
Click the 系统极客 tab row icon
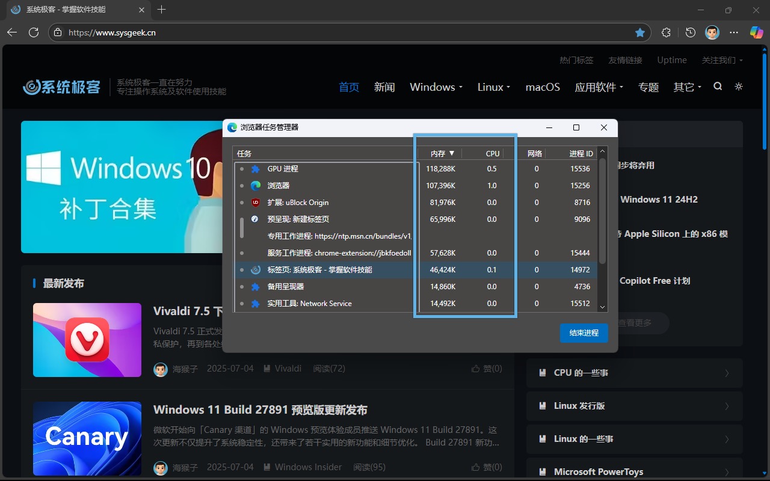255,270
